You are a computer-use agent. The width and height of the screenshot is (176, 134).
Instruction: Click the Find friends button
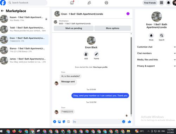coord(150,3)
